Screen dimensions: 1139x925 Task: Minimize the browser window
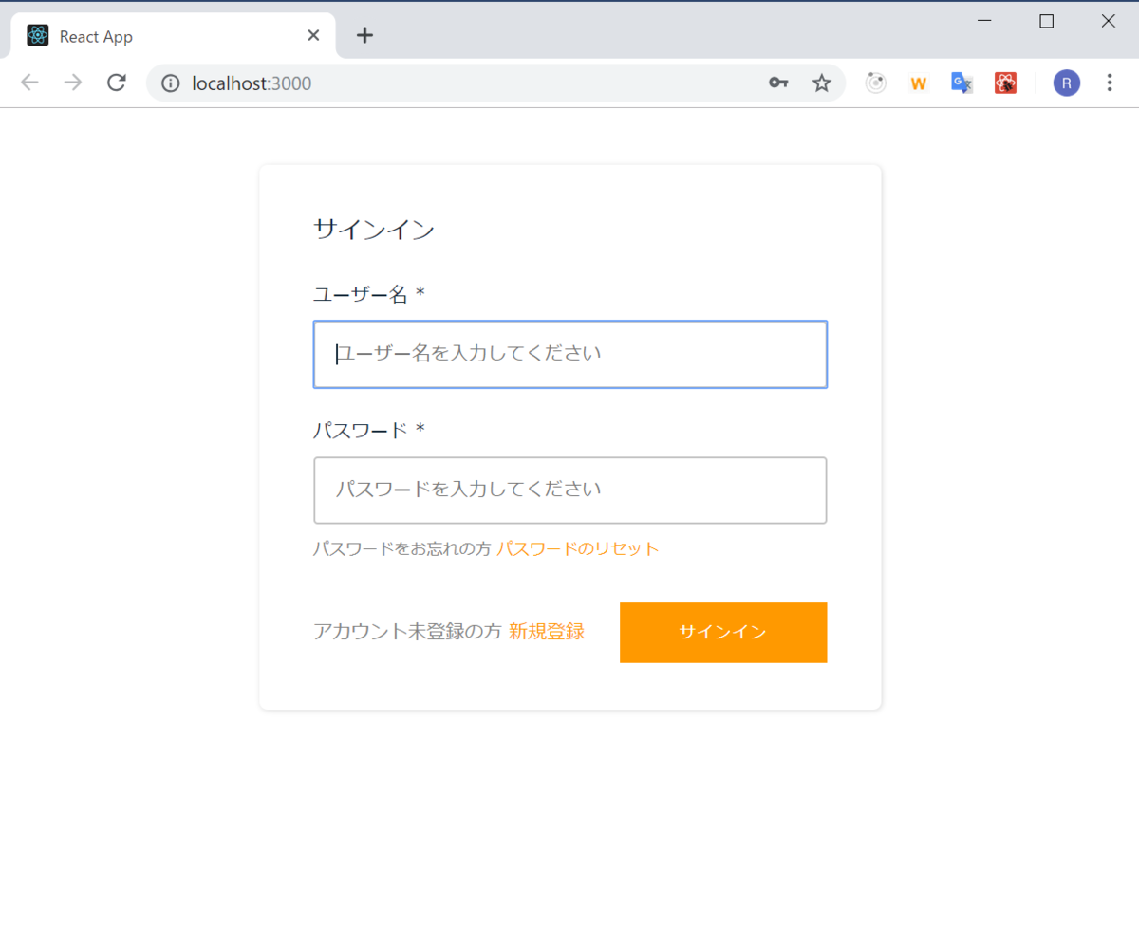pos(985,21)
